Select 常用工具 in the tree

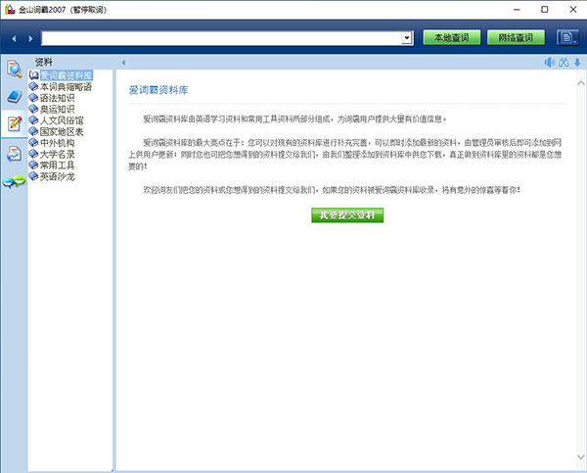coord(58,166)
